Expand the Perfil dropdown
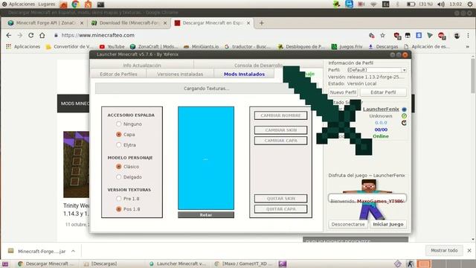Viewport: 476px width, 268px height. click(404, 70)
